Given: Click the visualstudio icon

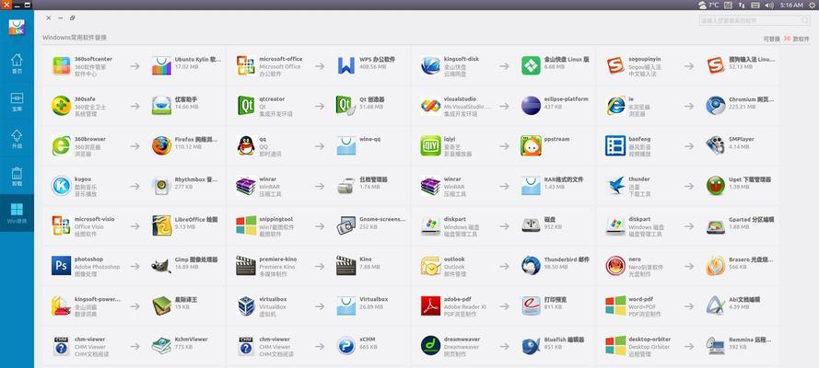Looking at the screenshot, I should coord(430,106).
